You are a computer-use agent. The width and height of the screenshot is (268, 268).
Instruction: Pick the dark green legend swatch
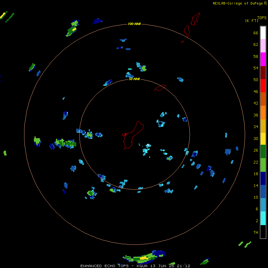(x=263, y=152)
